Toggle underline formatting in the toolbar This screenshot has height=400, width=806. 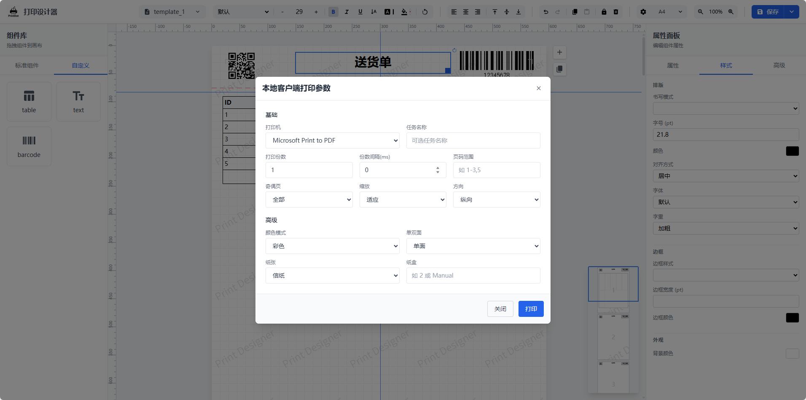(x=360, y=12)
